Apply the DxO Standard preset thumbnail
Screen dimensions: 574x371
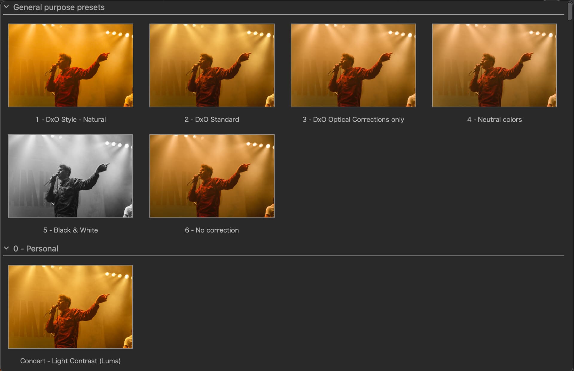point(212,65)
